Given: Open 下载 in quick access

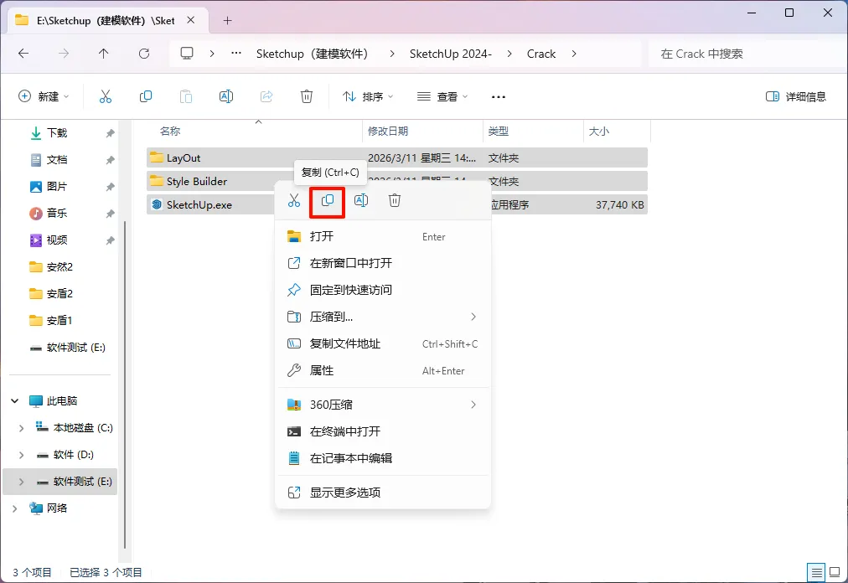Looking at the screenshot, I should 57,133.
